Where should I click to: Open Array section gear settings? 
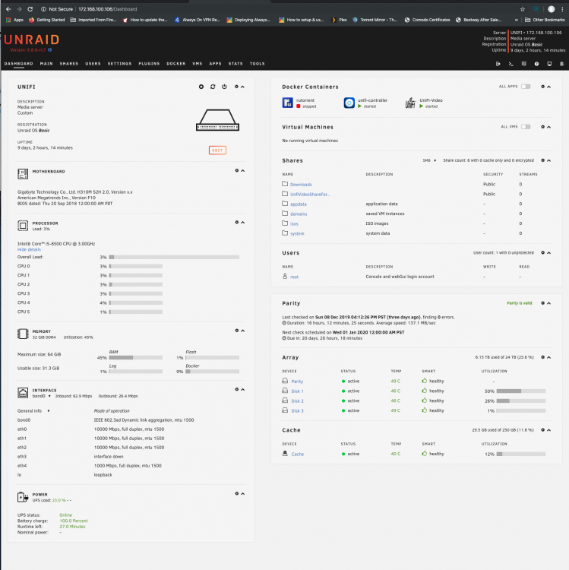(x=543, y=357)
